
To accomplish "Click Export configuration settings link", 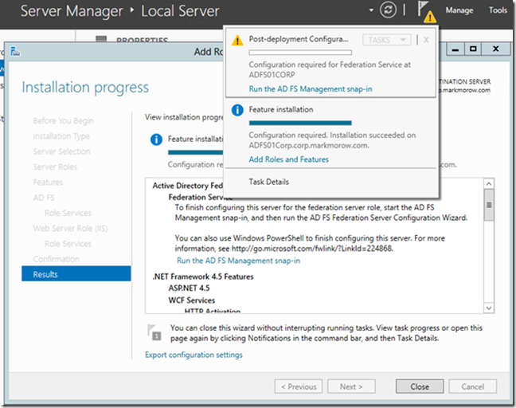I will pyautogui.click(x=193, y=355).
